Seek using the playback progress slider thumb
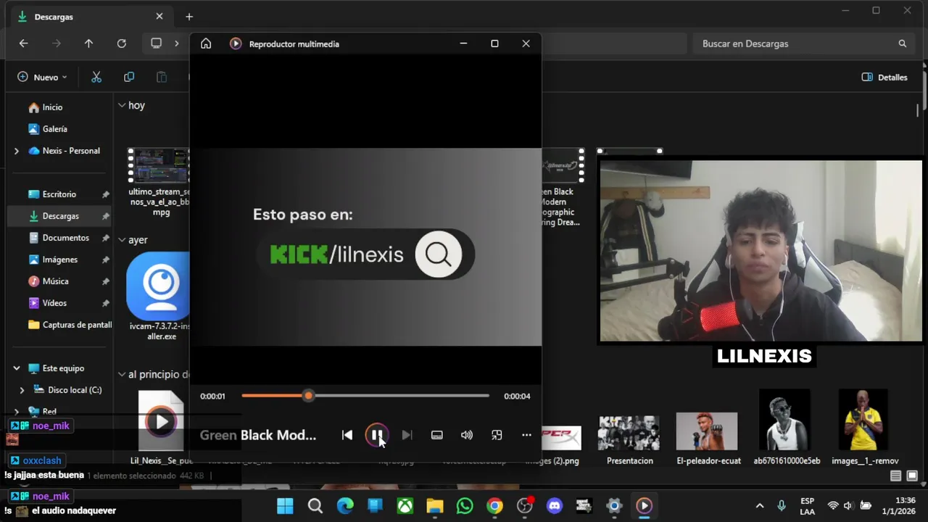 308,396
